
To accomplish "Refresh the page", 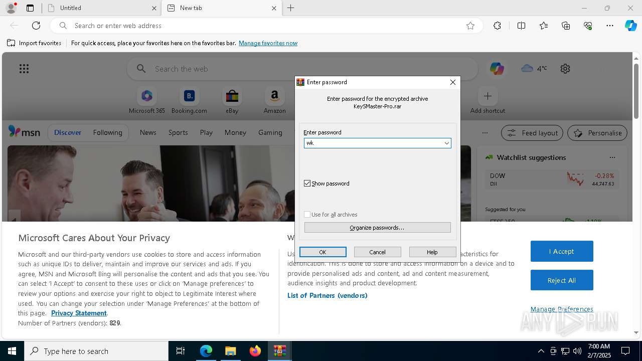I will tap(36, 26).
